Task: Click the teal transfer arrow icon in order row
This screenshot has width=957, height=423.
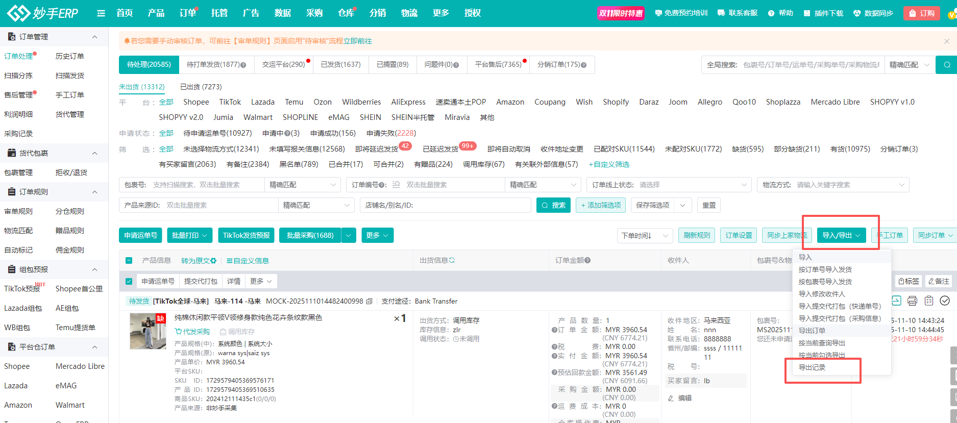Action: (896, 301)
